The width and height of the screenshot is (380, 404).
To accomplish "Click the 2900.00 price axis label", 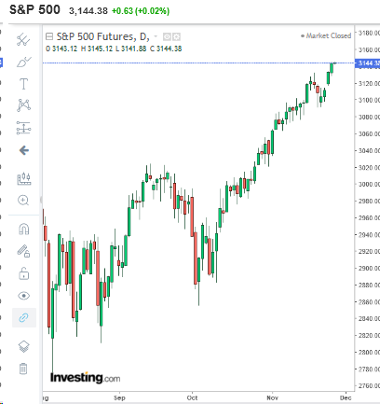I will click(369, 268).
